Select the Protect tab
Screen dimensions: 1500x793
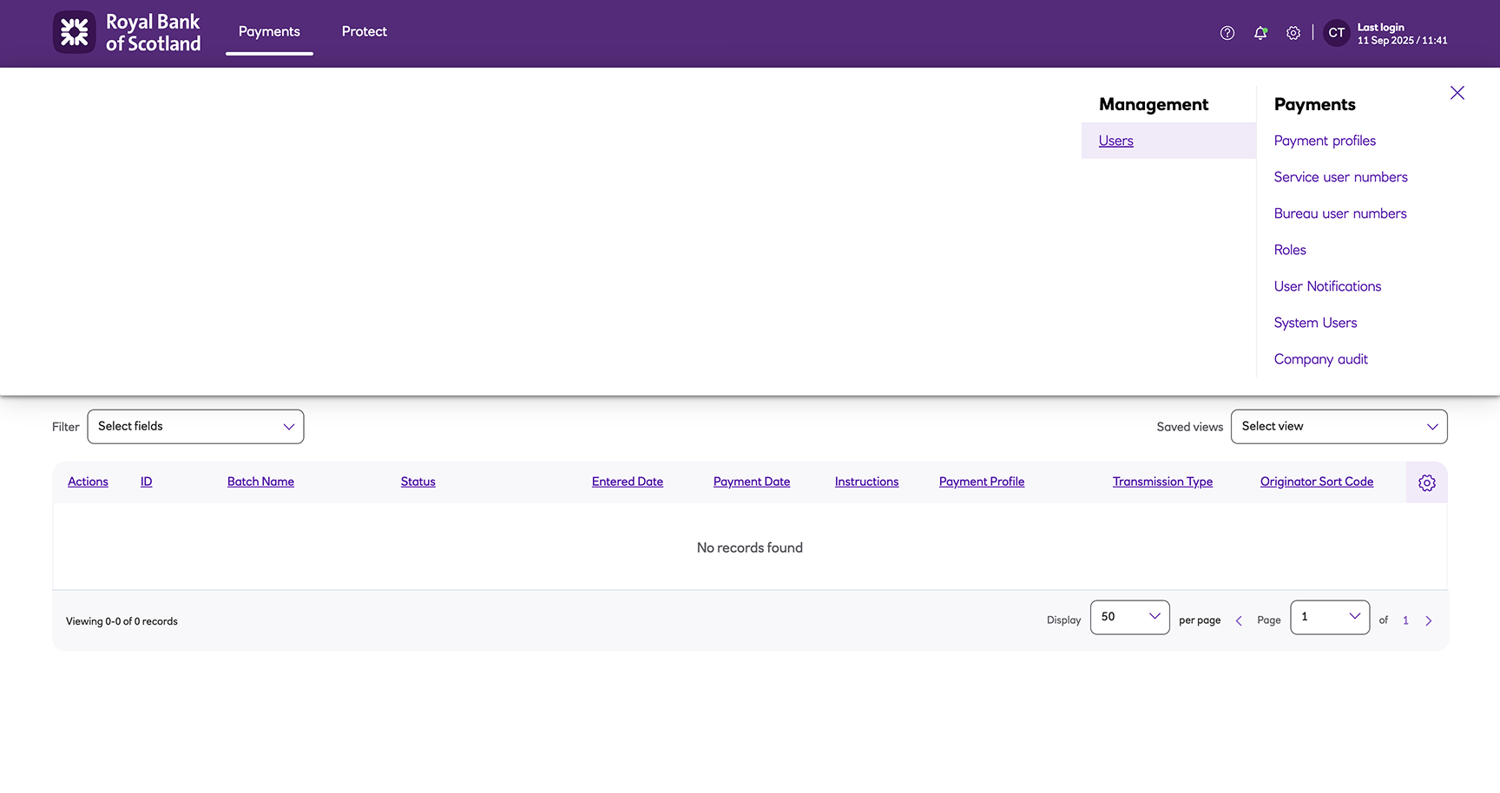click(365, 31)
